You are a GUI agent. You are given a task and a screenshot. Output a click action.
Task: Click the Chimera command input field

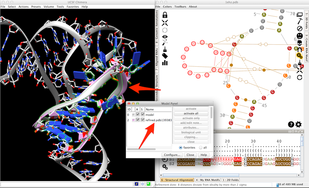(66, 184)
